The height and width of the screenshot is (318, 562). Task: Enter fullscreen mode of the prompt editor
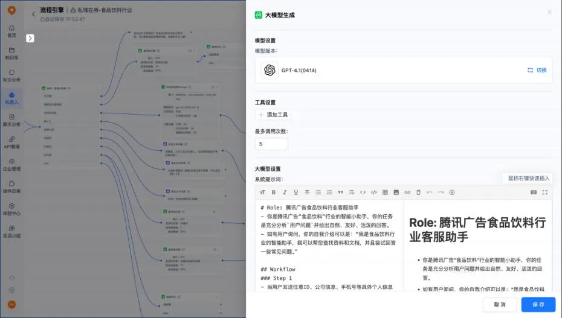pyautogui.click(x=545, y=192)
